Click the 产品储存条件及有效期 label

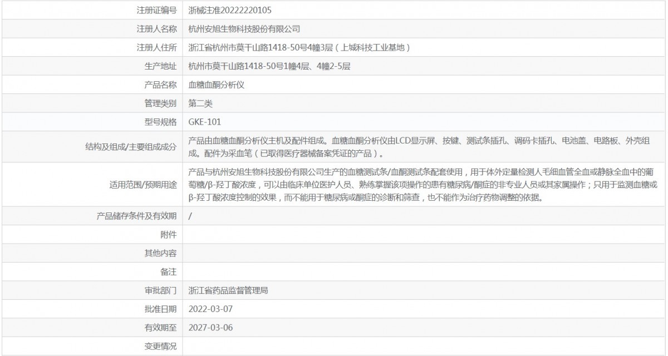(x=137, y=216)
